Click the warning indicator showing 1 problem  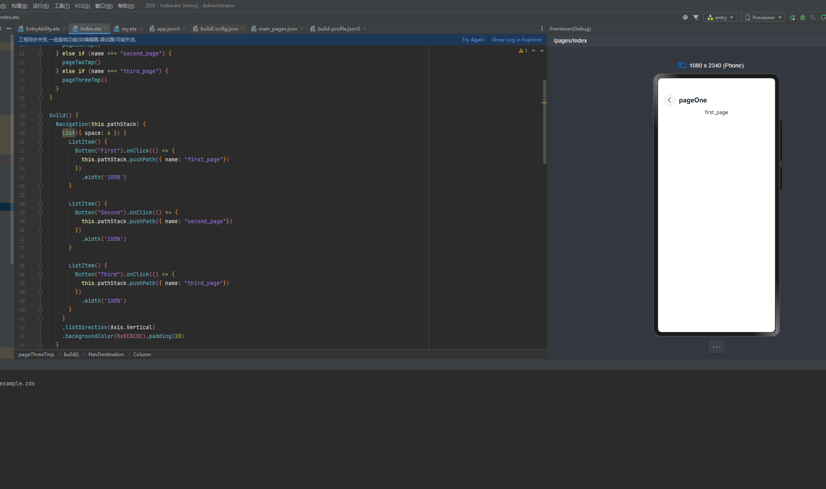point(523,51)
